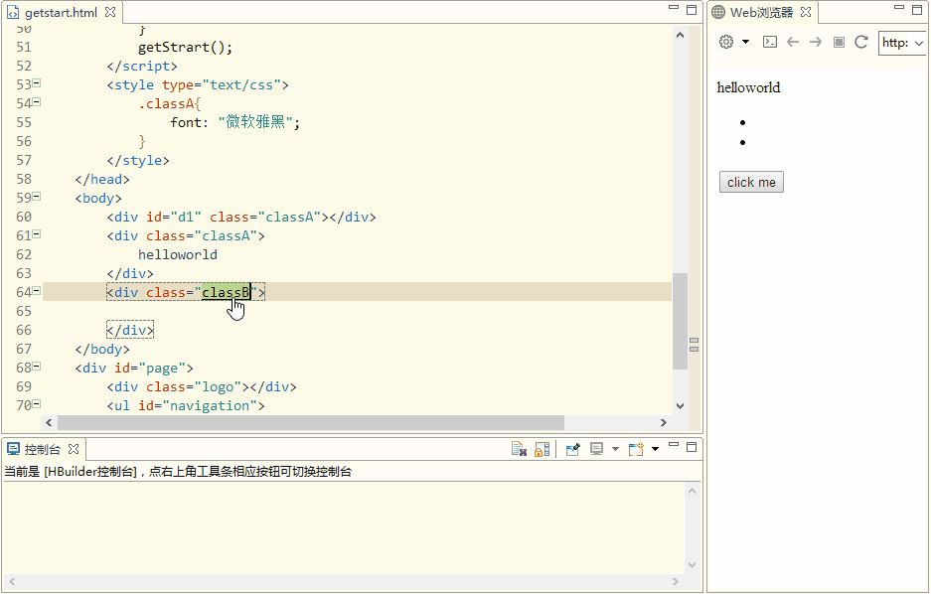Minimize the console panel
Screen dimensions: 931x594
(674, 444)
